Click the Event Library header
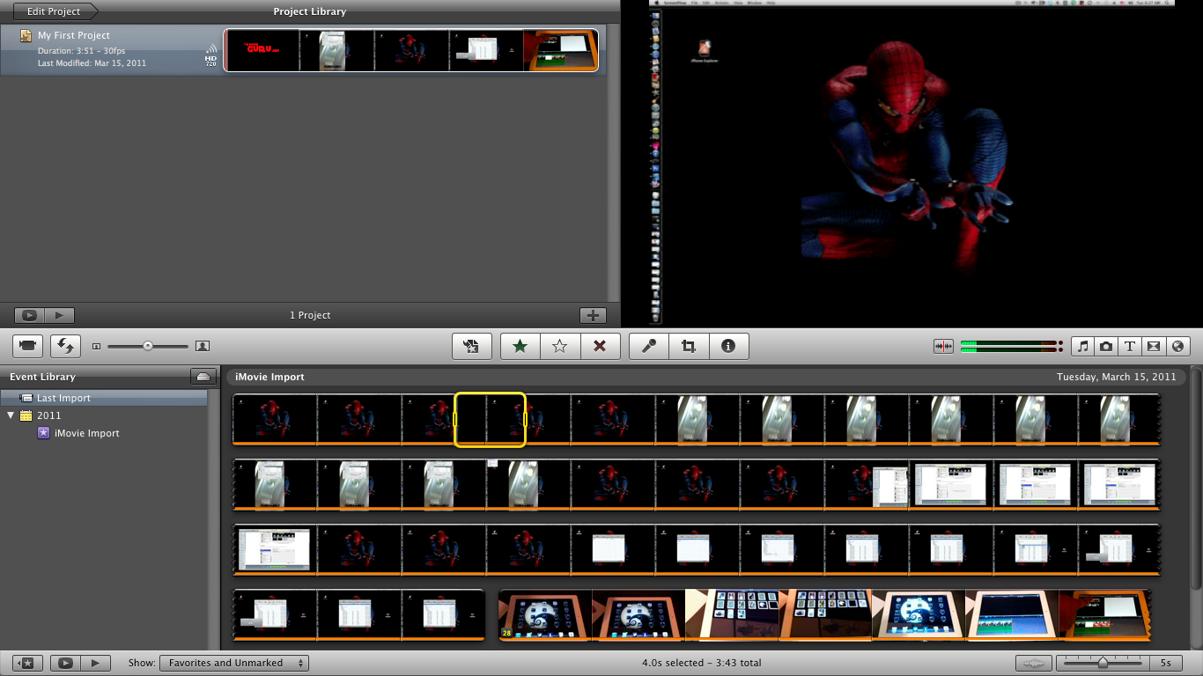 tap(42, 377)
